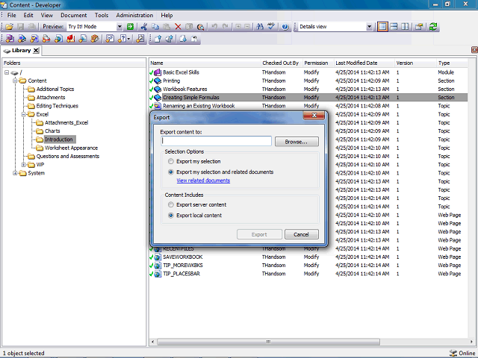Open the Document menu
This screenshot has width=478, height=358.
pos(73,15)
